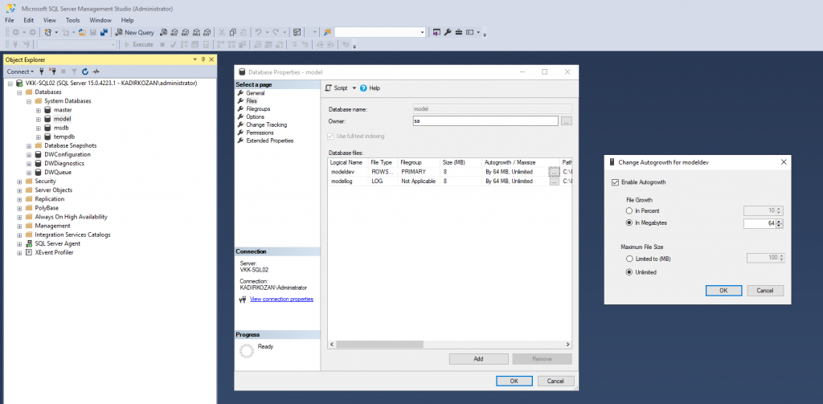The image size is (823, 404).
Task: Click the Owner text field
Action: point(484,121)
